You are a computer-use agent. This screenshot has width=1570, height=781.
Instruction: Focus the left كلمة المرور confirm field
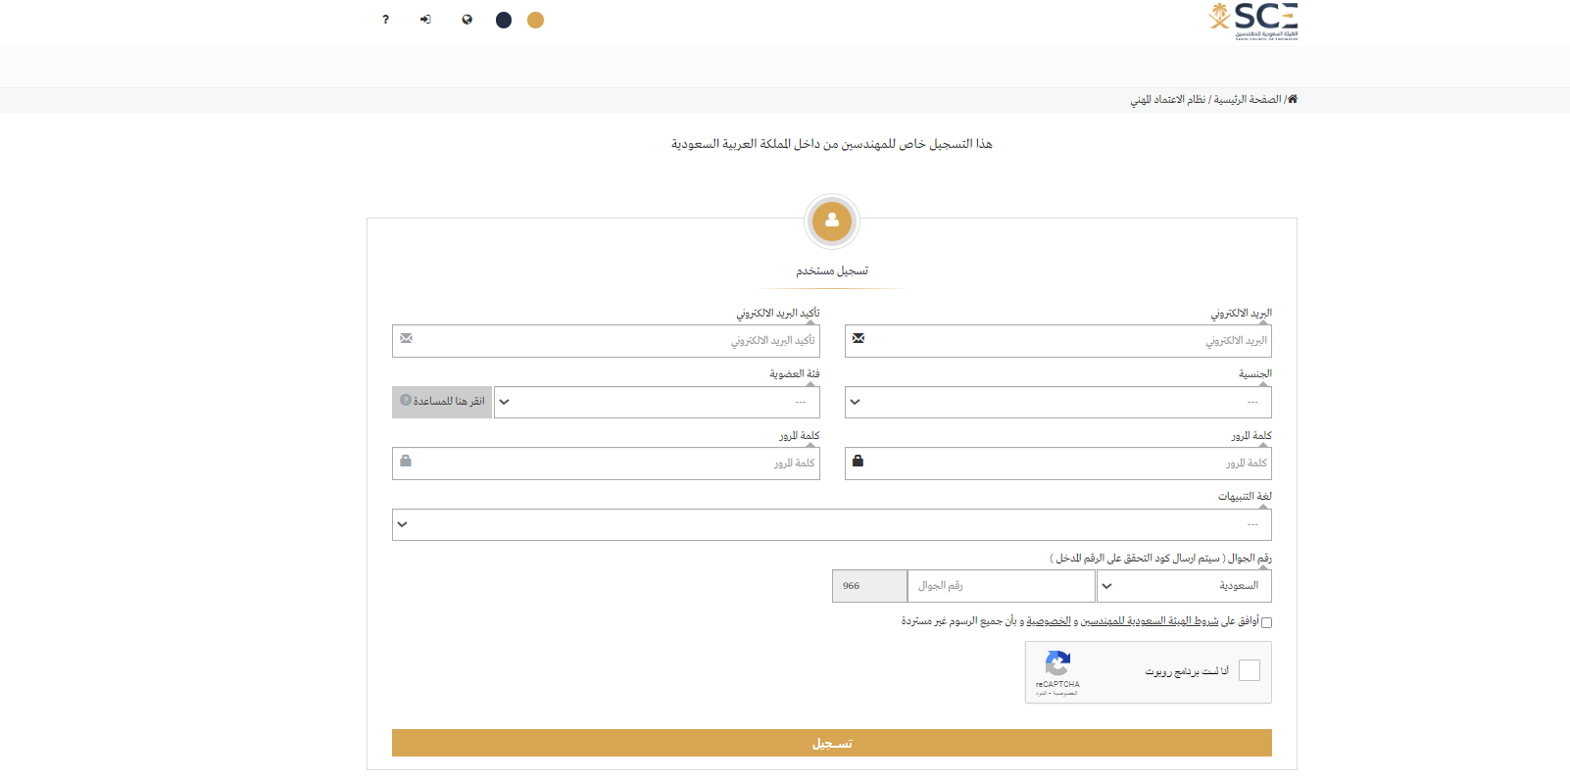click(606, 464)
